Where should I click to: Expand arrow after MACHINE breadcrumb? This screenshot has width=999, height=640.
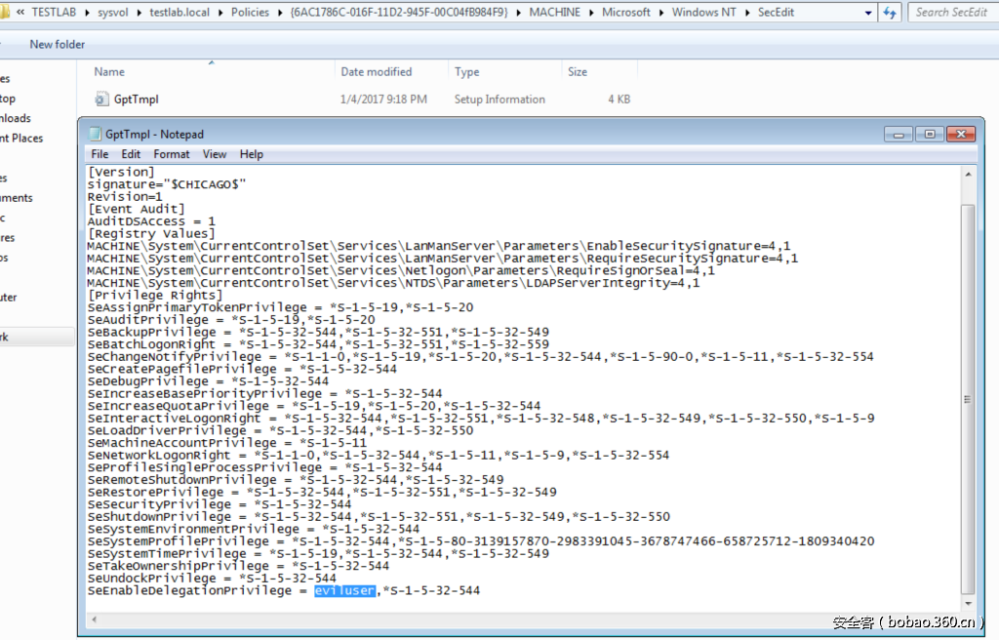(x=591, y=12)
